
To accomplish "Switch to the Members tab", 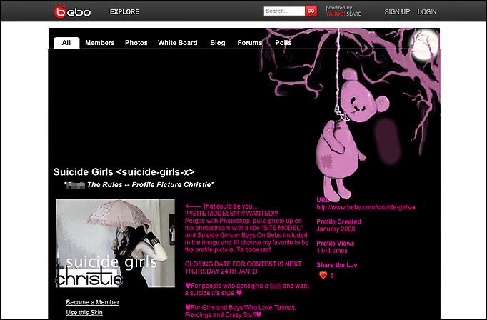I will 99,43.
